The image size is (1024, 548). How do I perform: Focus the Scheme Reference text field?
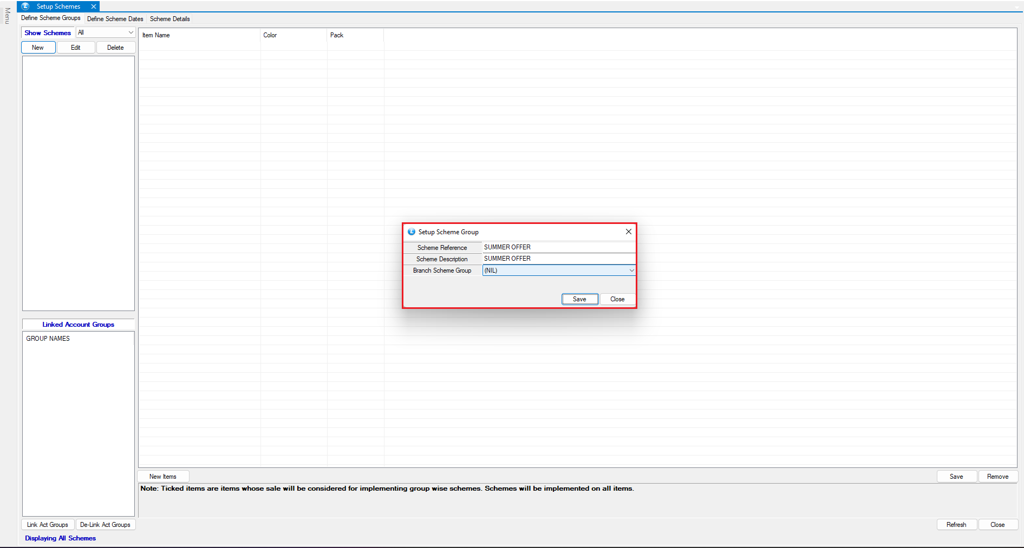click(x=558, y=247)
